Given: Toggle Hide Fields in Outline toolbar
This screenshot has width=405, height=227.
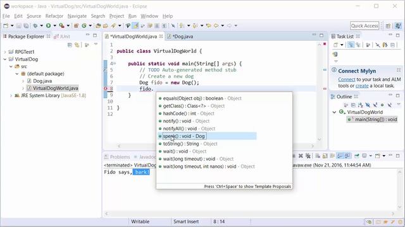Looking at the screenshot, I should [368, 105].
